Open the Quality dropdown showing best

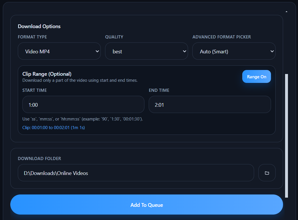point(146,51)
